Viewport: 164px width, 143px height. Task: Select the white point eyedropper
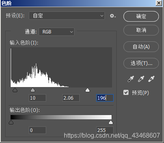click(151, 79)
